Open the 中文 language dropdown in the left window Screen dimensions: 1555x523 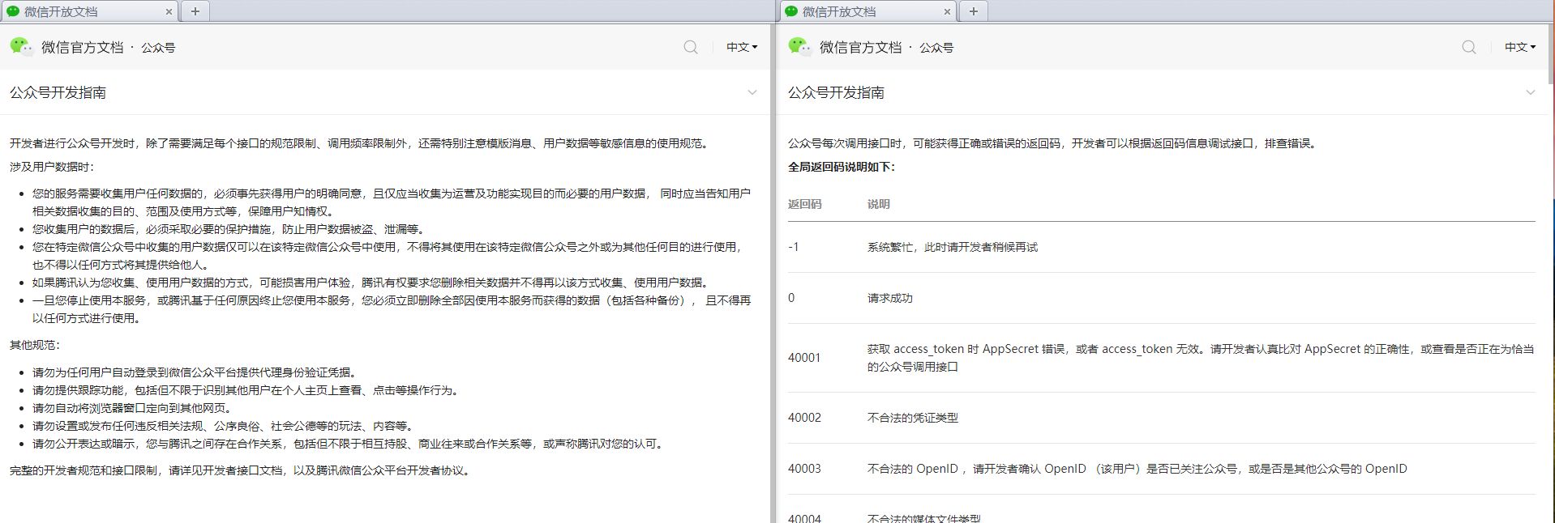[742, 47]
